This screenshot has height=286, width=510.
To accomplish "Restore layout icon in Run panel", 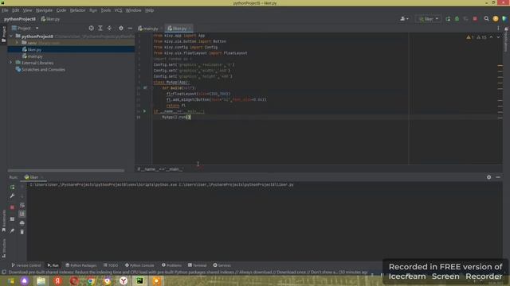I will tap(12, 219).
